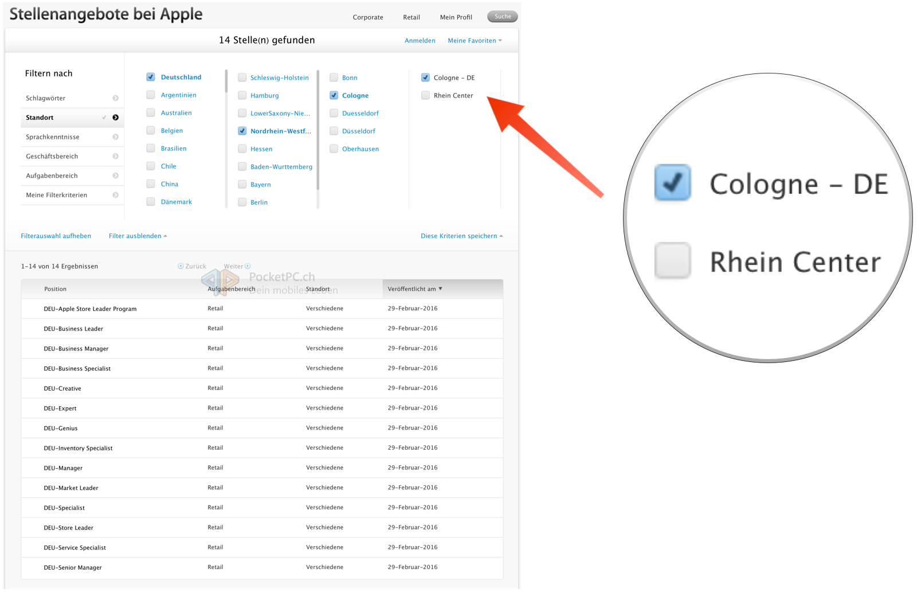Open the Sprachkenntnisse filter arrow icon

[115, 137]
